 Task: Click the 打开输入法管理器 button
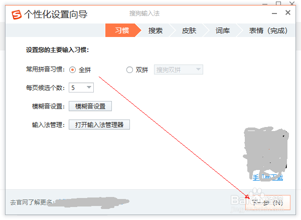click(99, 124)
